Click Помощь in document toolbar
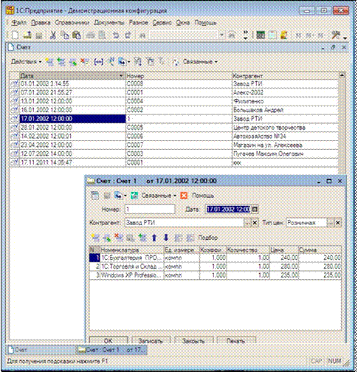Viewport: 358px width, 375px height. (203, 196)
